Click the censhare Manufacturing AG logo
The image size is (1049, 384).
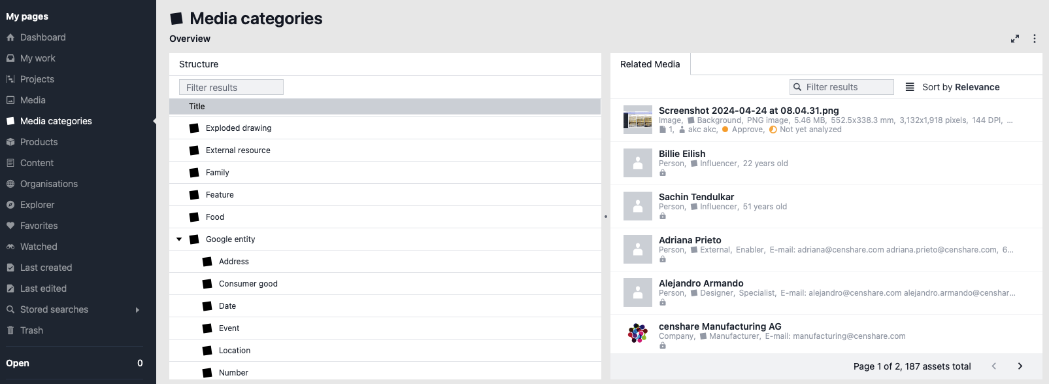(x=638, y=333)
